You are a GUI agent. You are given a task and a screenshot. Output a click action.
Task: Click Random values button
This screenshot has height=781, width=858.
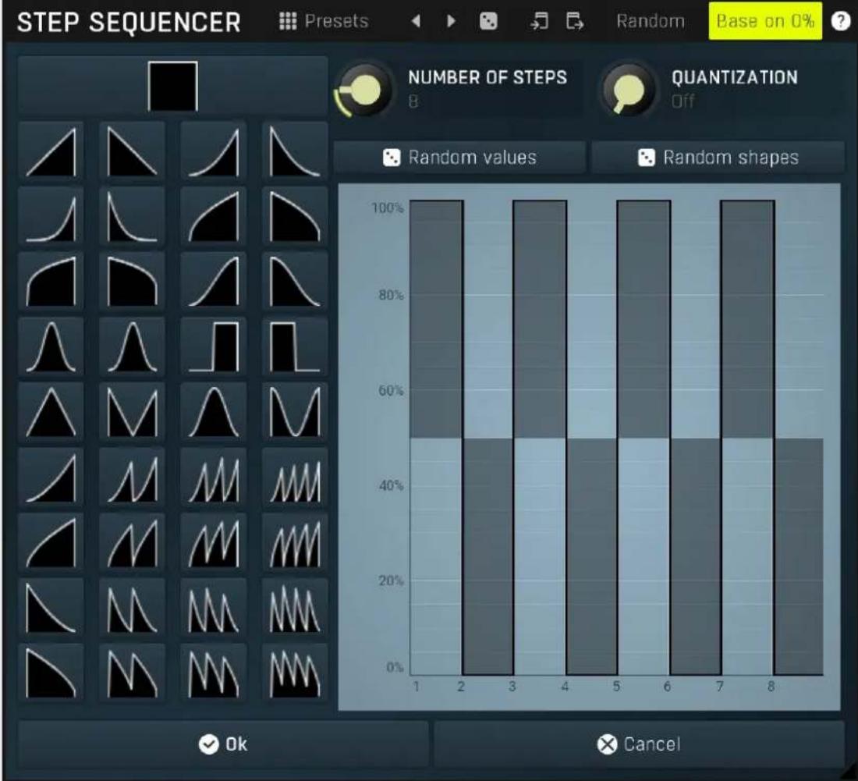pyautogui.click(x=459, y=158)
